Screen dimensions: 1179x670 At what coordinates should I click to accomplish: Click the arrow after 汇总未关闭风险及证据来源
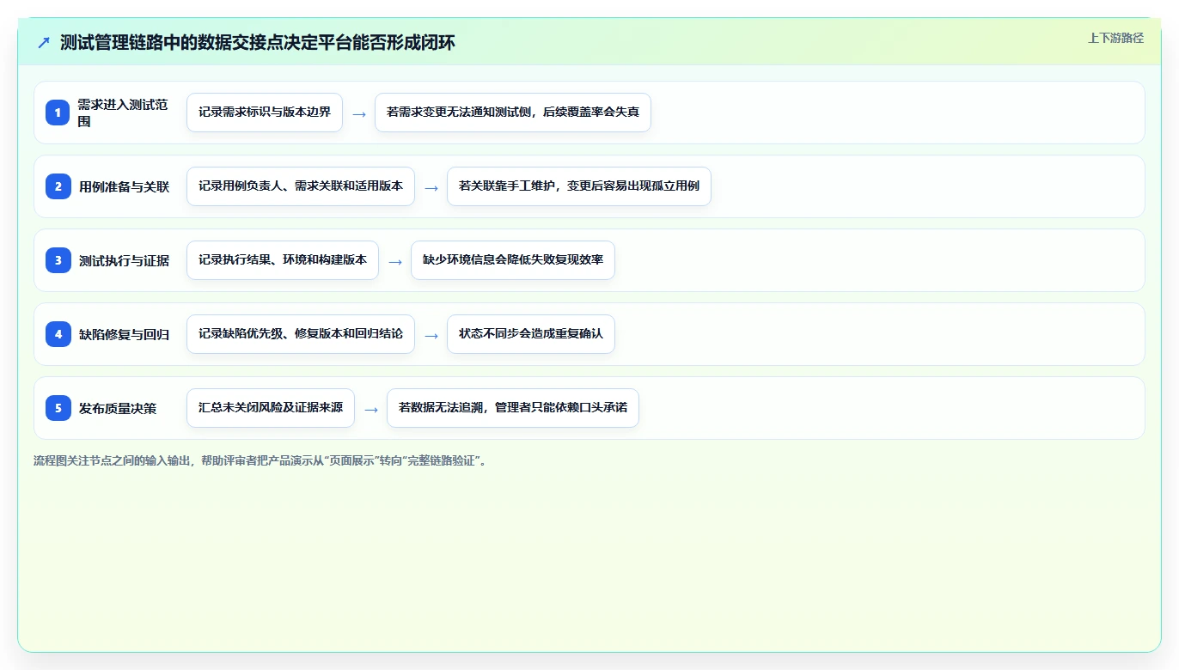click(x=371, y=409)
